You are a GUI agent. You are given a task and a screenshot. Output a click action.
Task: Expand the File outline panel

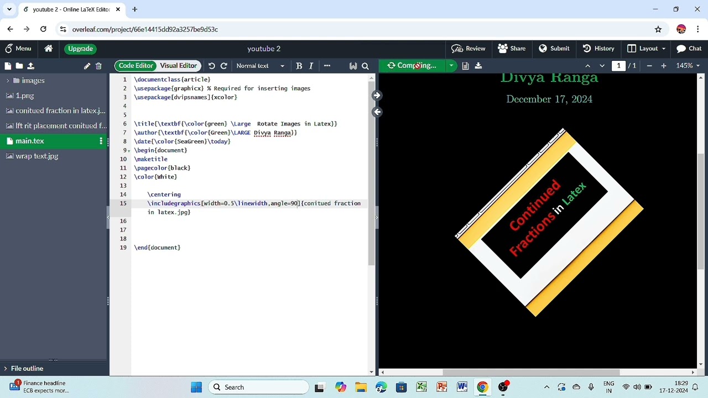pyautogui.click(x=6, y=369)
